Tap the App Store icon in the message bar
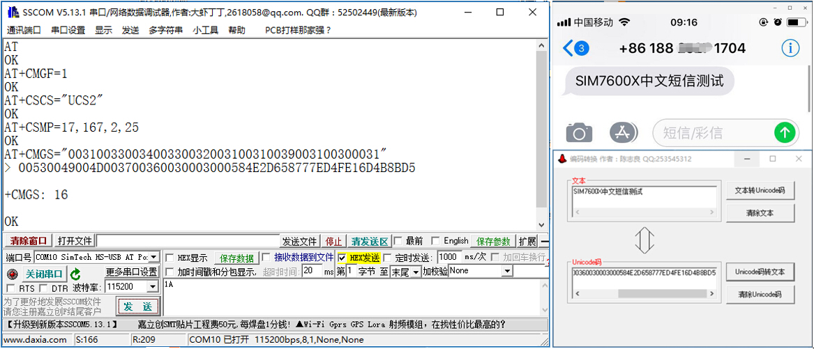The image size is (814, 349). [x=623, y=133]
